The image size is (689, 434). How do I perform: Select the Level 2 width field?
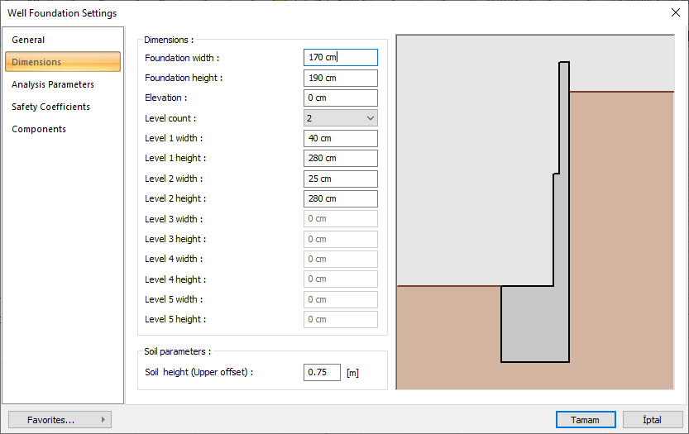[340, 179]
